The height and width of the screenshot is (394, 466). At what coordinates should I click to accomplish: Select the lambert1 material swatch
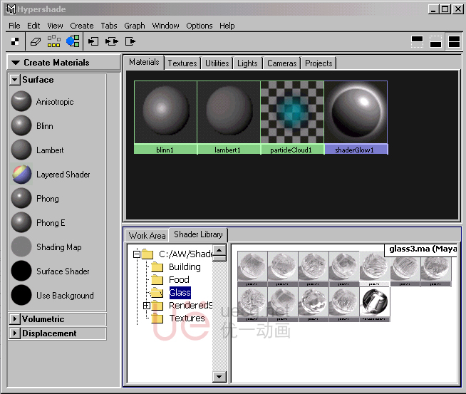[x=228, y=118]
